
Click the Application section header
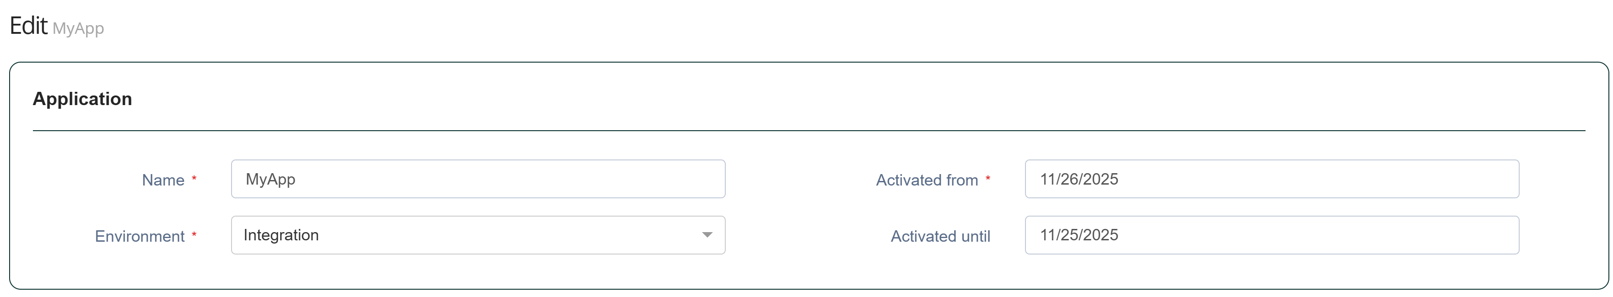tap(83, 99)
